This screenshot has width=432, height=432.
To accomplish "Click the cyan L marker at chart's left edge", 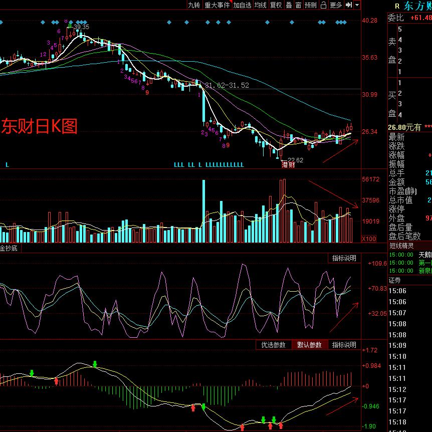I will pyautogui.click(x=7, y=164).
